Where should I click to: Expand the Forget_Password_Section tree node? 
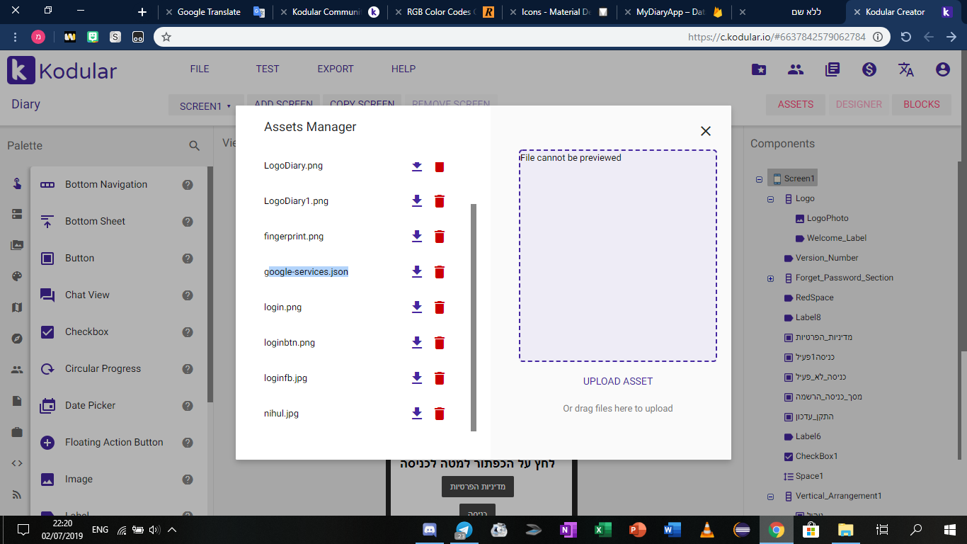point(770,278)
